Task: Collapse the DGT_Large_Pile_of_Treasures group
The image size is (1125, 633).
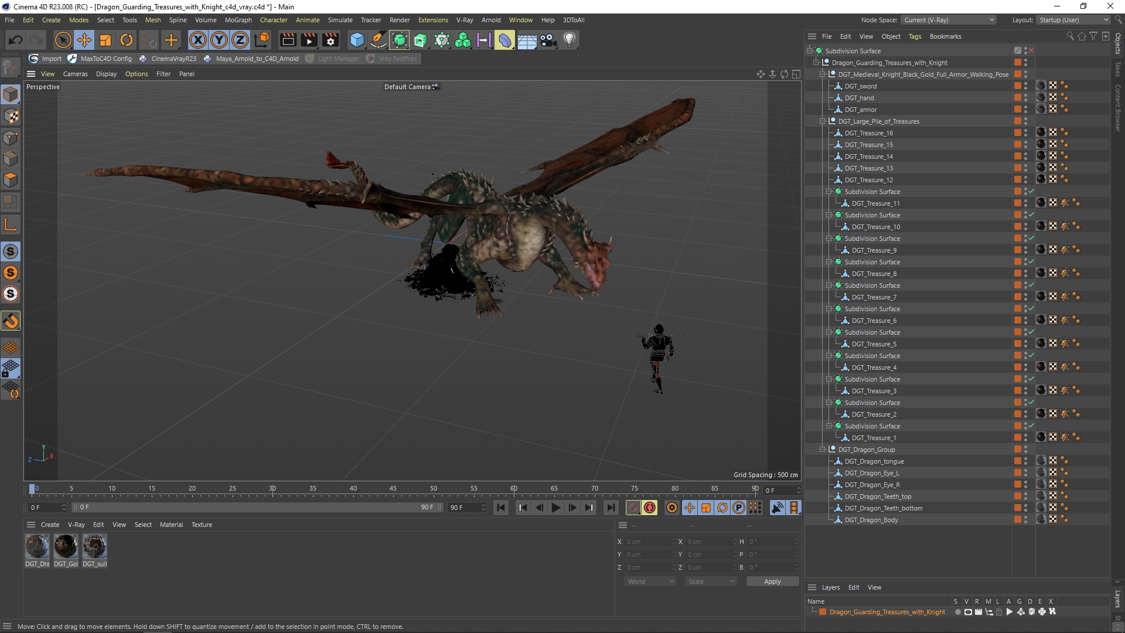Action: 822,121
